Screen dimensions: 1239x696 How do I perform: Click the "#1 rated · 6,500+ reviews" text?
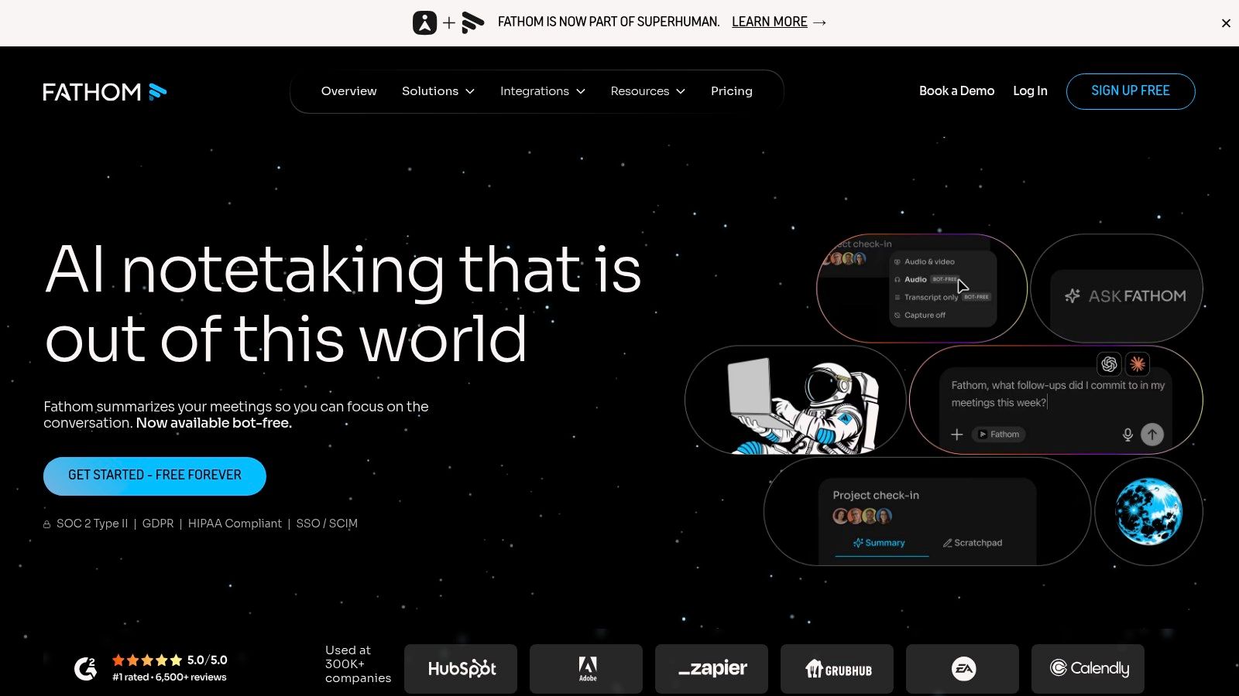click(170, 677)
